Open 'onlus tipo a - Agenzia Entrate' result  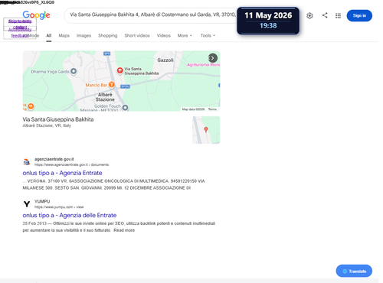point(62,173)
